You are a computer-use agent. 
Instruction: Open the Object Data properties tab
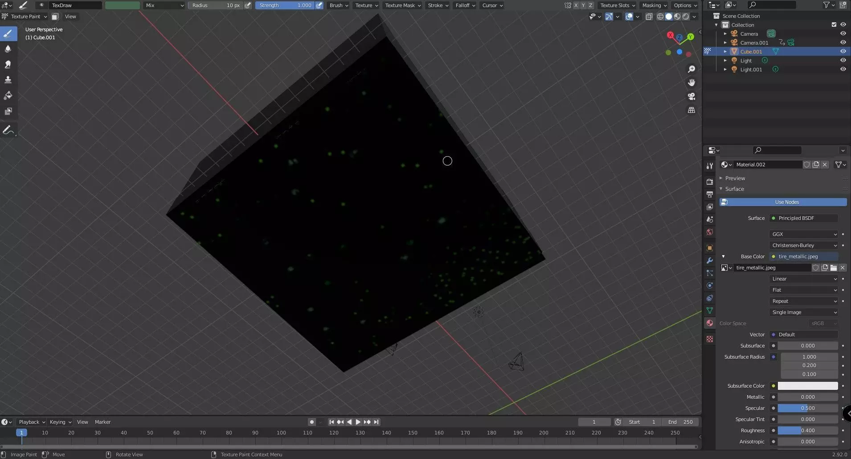click(710, 310)
